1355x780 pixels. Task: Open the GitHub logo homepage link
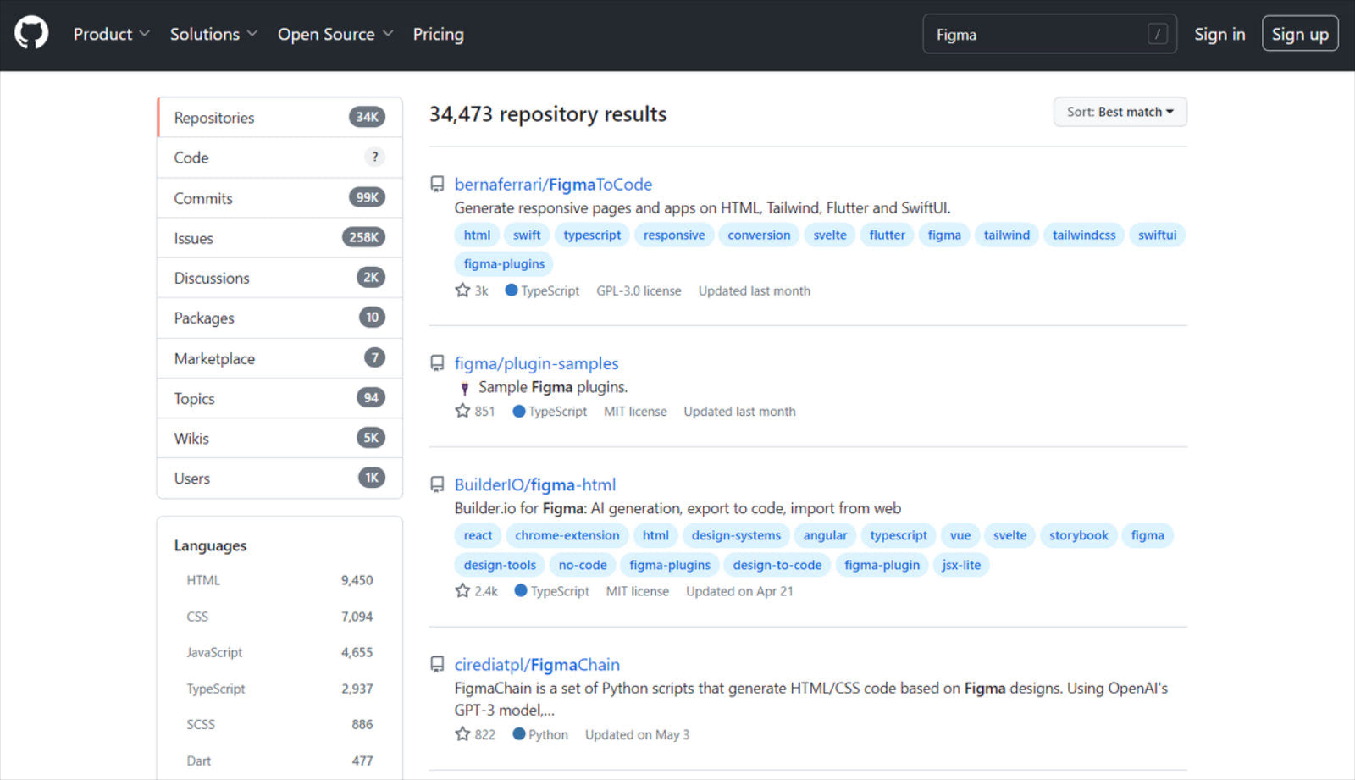click(31, 34)
